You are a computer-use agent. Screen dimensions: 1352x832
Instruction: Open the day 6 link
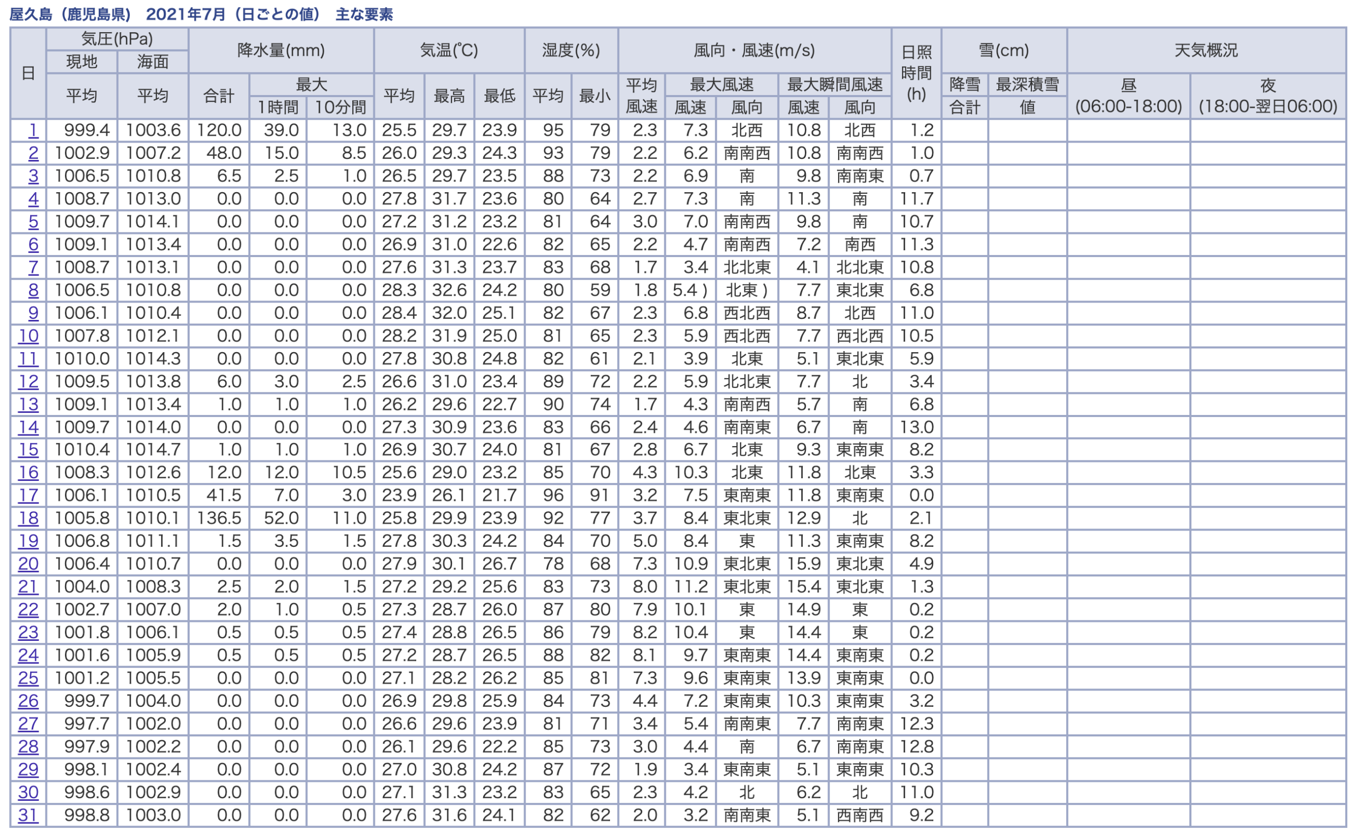pos(33,244)
